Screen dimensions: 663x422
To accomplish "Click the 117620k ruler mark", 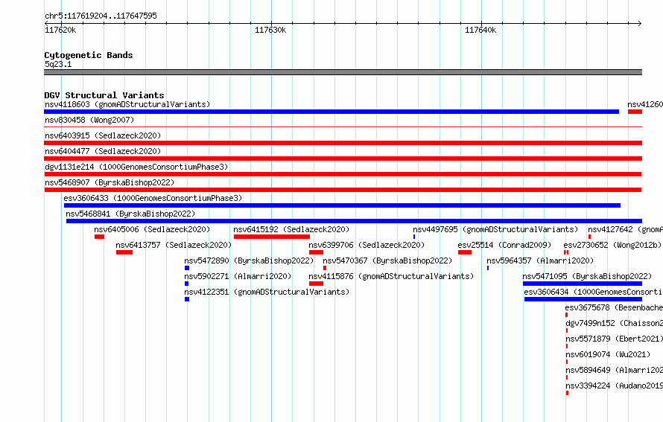I will coord(60,30).
